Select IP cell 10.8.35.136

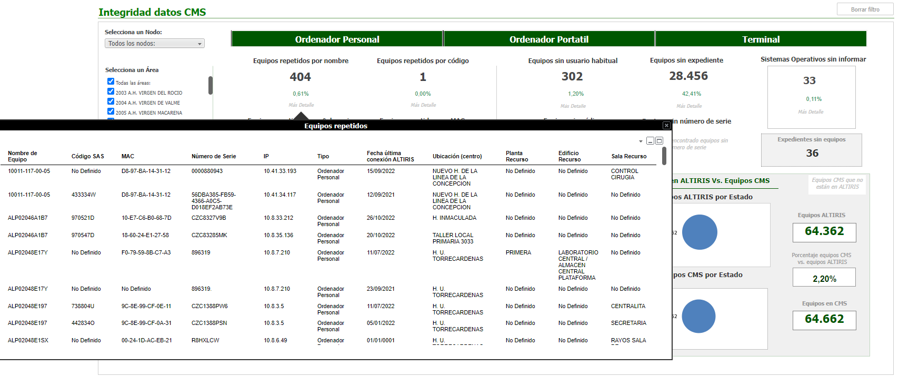[x=278, y=236]
